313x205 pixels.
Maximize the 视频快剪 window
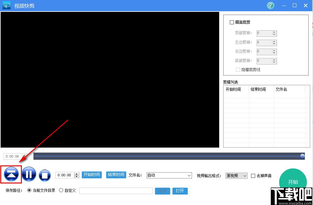295,6
